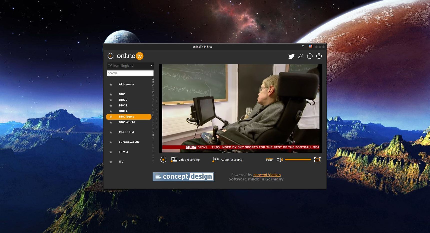Image resolution: width=430 pixels, height=233 pixels.
Task: Play the BBC World channel
Action: point(127,122)
